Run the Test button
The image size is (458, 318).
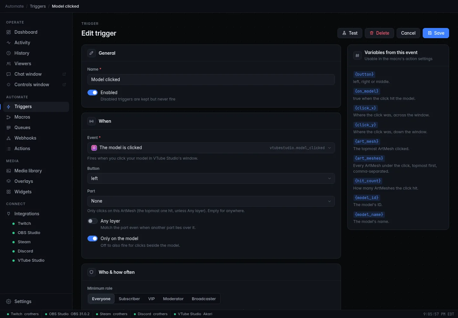click(350, 33)
